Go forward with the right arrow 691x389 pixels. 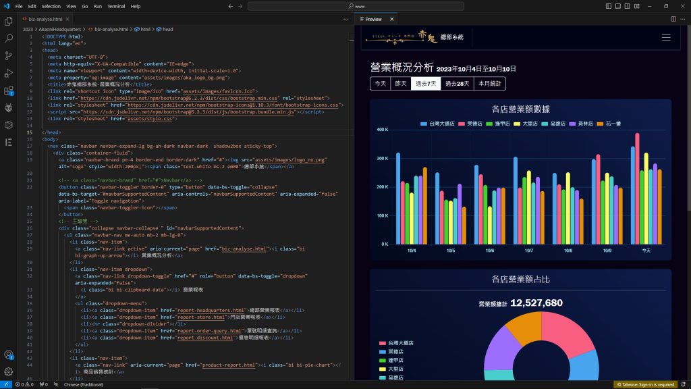point(240,6)
